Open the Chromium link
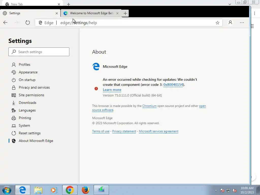260x195 pixels. click(x=149, y=106)
